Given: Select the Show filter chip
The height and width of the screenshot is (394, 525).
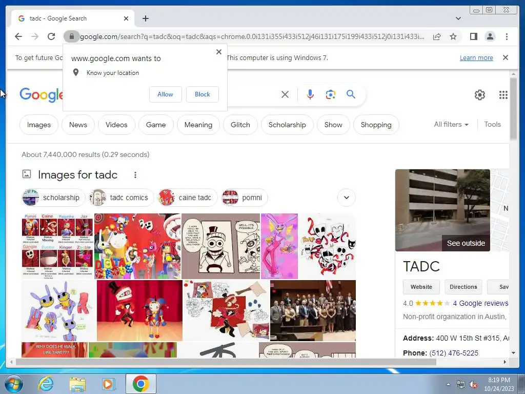Looking at the screenshot, I should pos(333,125).
